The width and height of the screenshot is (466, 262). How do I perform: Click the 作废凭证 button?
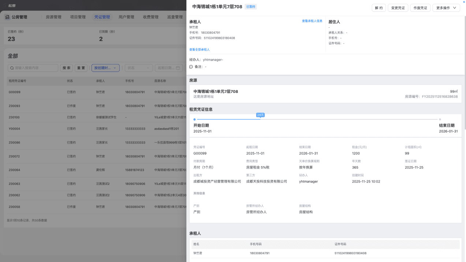tap(420, 8)
